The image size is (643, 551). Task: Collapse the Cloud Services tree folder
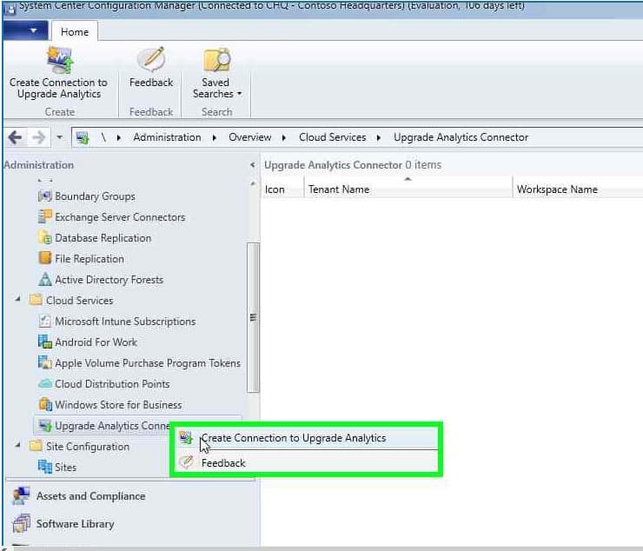pos(17,300)
